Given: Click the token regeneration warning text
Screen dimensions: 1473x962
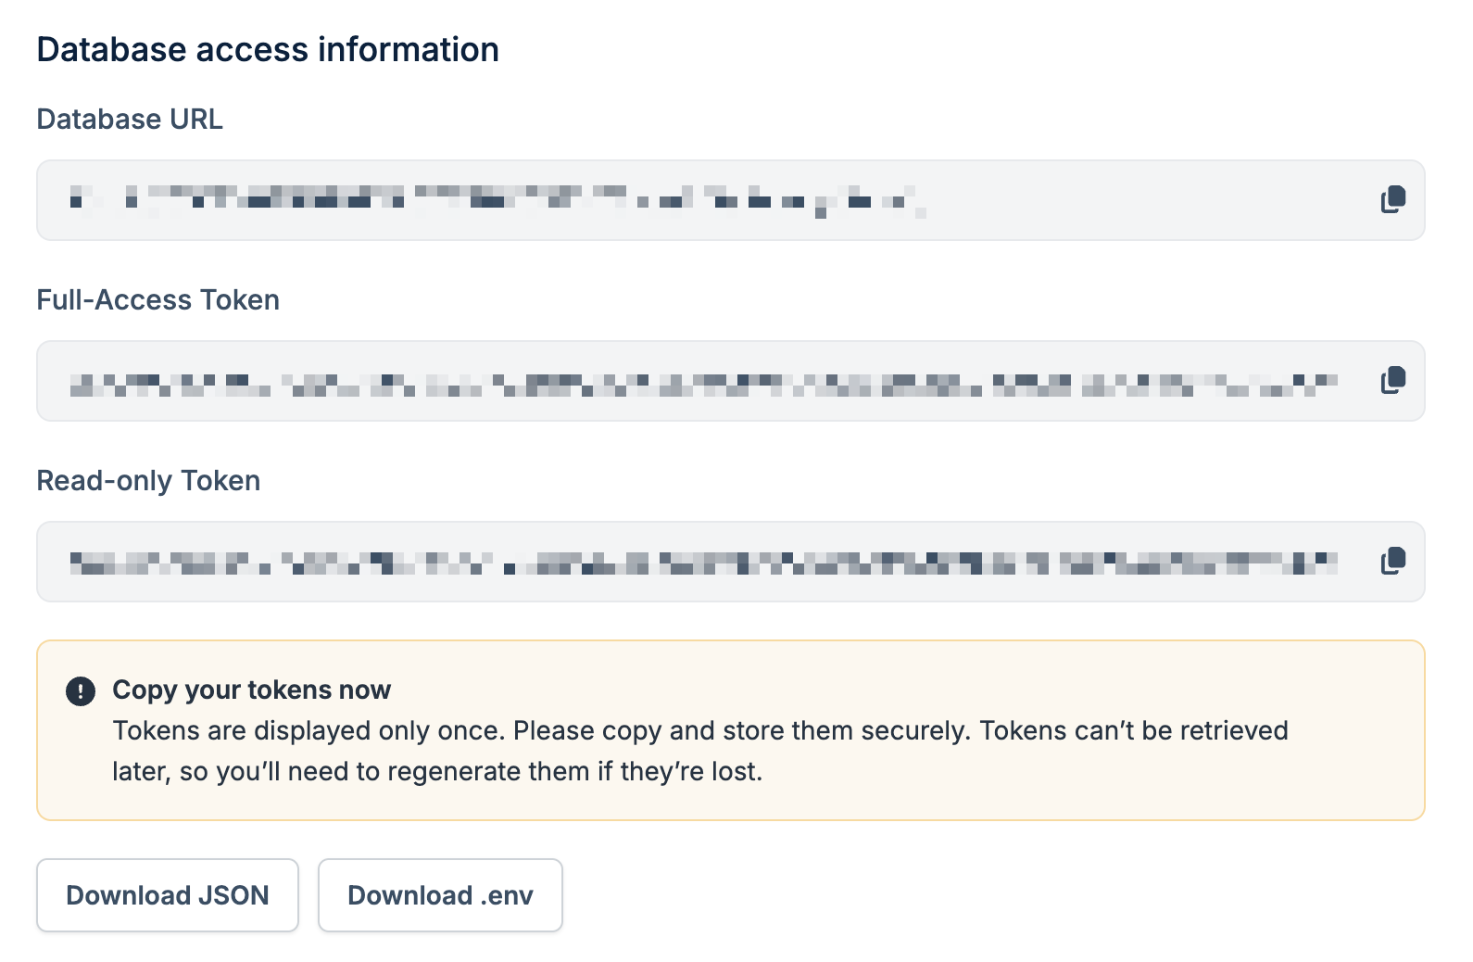Looking at the screenshot, I should point(700,750).
